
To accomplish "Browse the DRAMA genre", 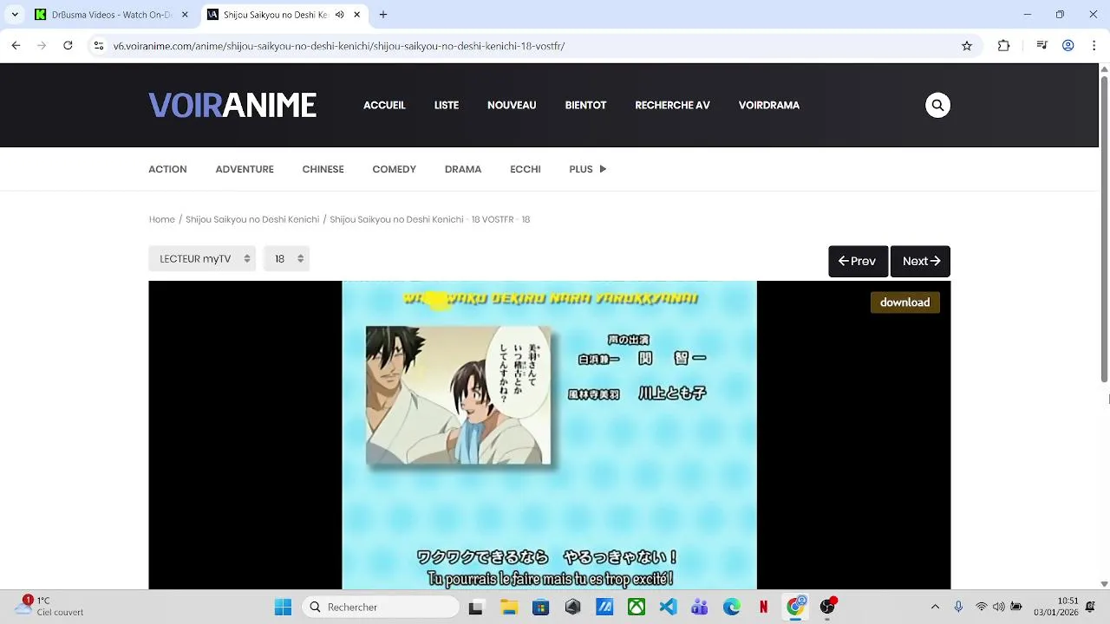I will pos(463,169).
